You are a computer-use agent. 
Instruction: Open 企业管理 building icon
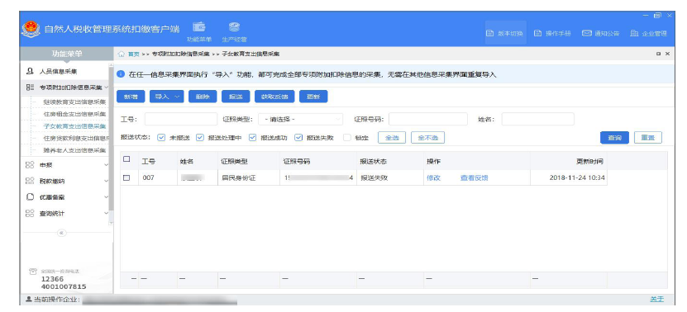(634, 33)
